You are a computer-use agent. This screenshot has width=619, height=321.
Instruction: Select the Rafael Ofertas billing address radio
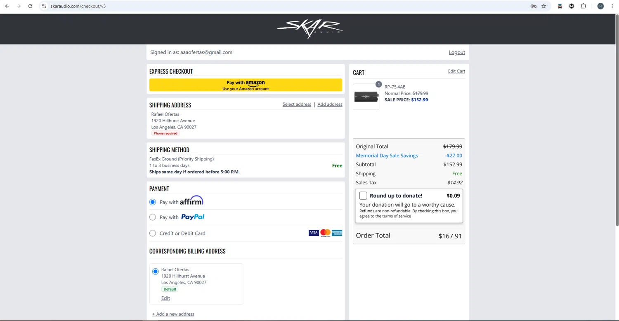pos(156,272)
